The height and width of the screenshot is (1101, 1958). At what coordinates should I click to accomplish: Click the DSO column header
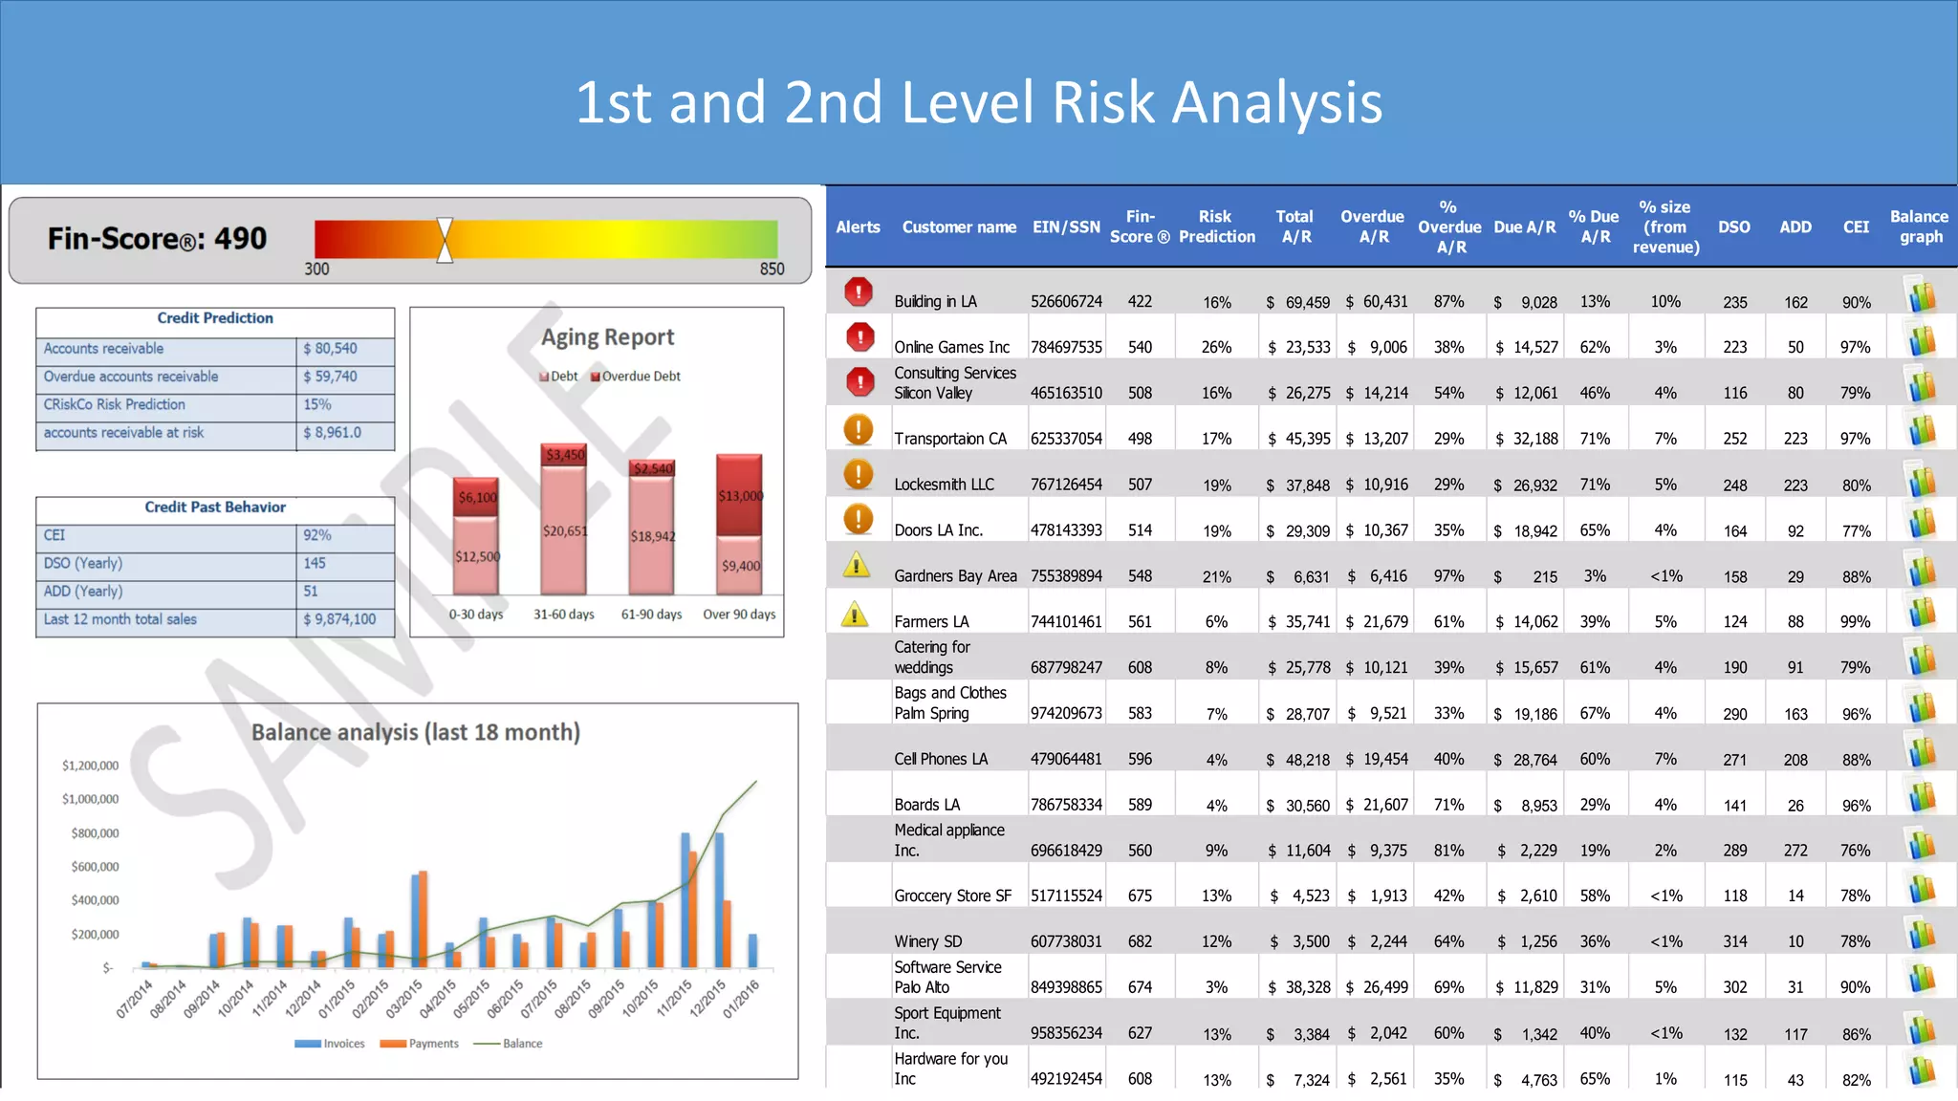point(1733,227)
